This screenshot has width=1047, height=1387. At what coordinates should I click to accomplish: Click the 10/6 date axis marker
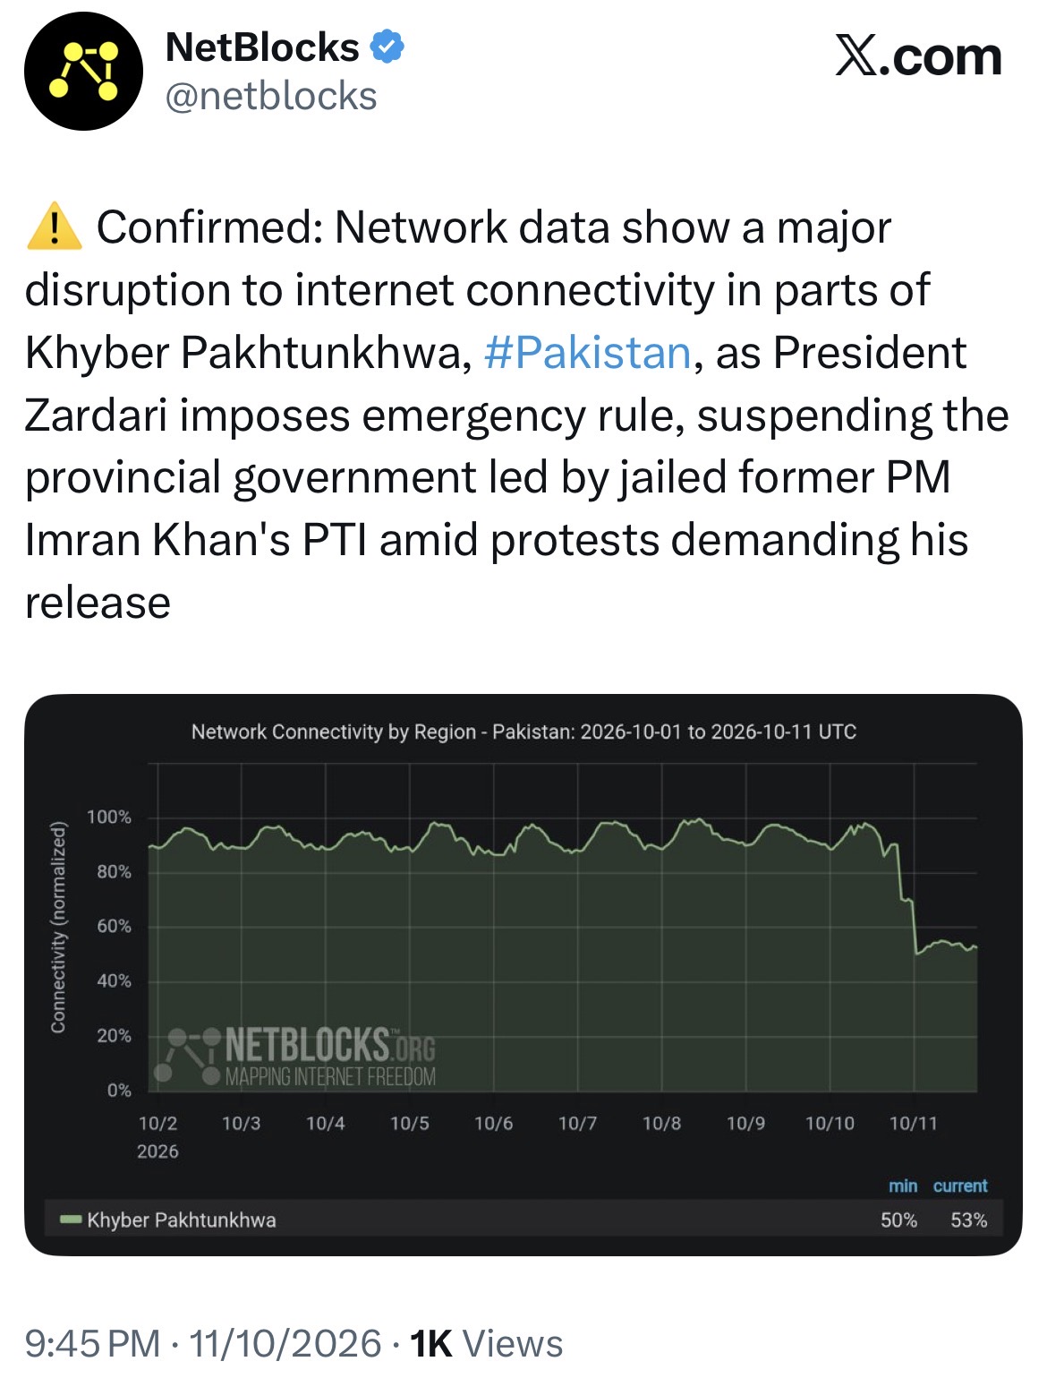click(493, 1123)
